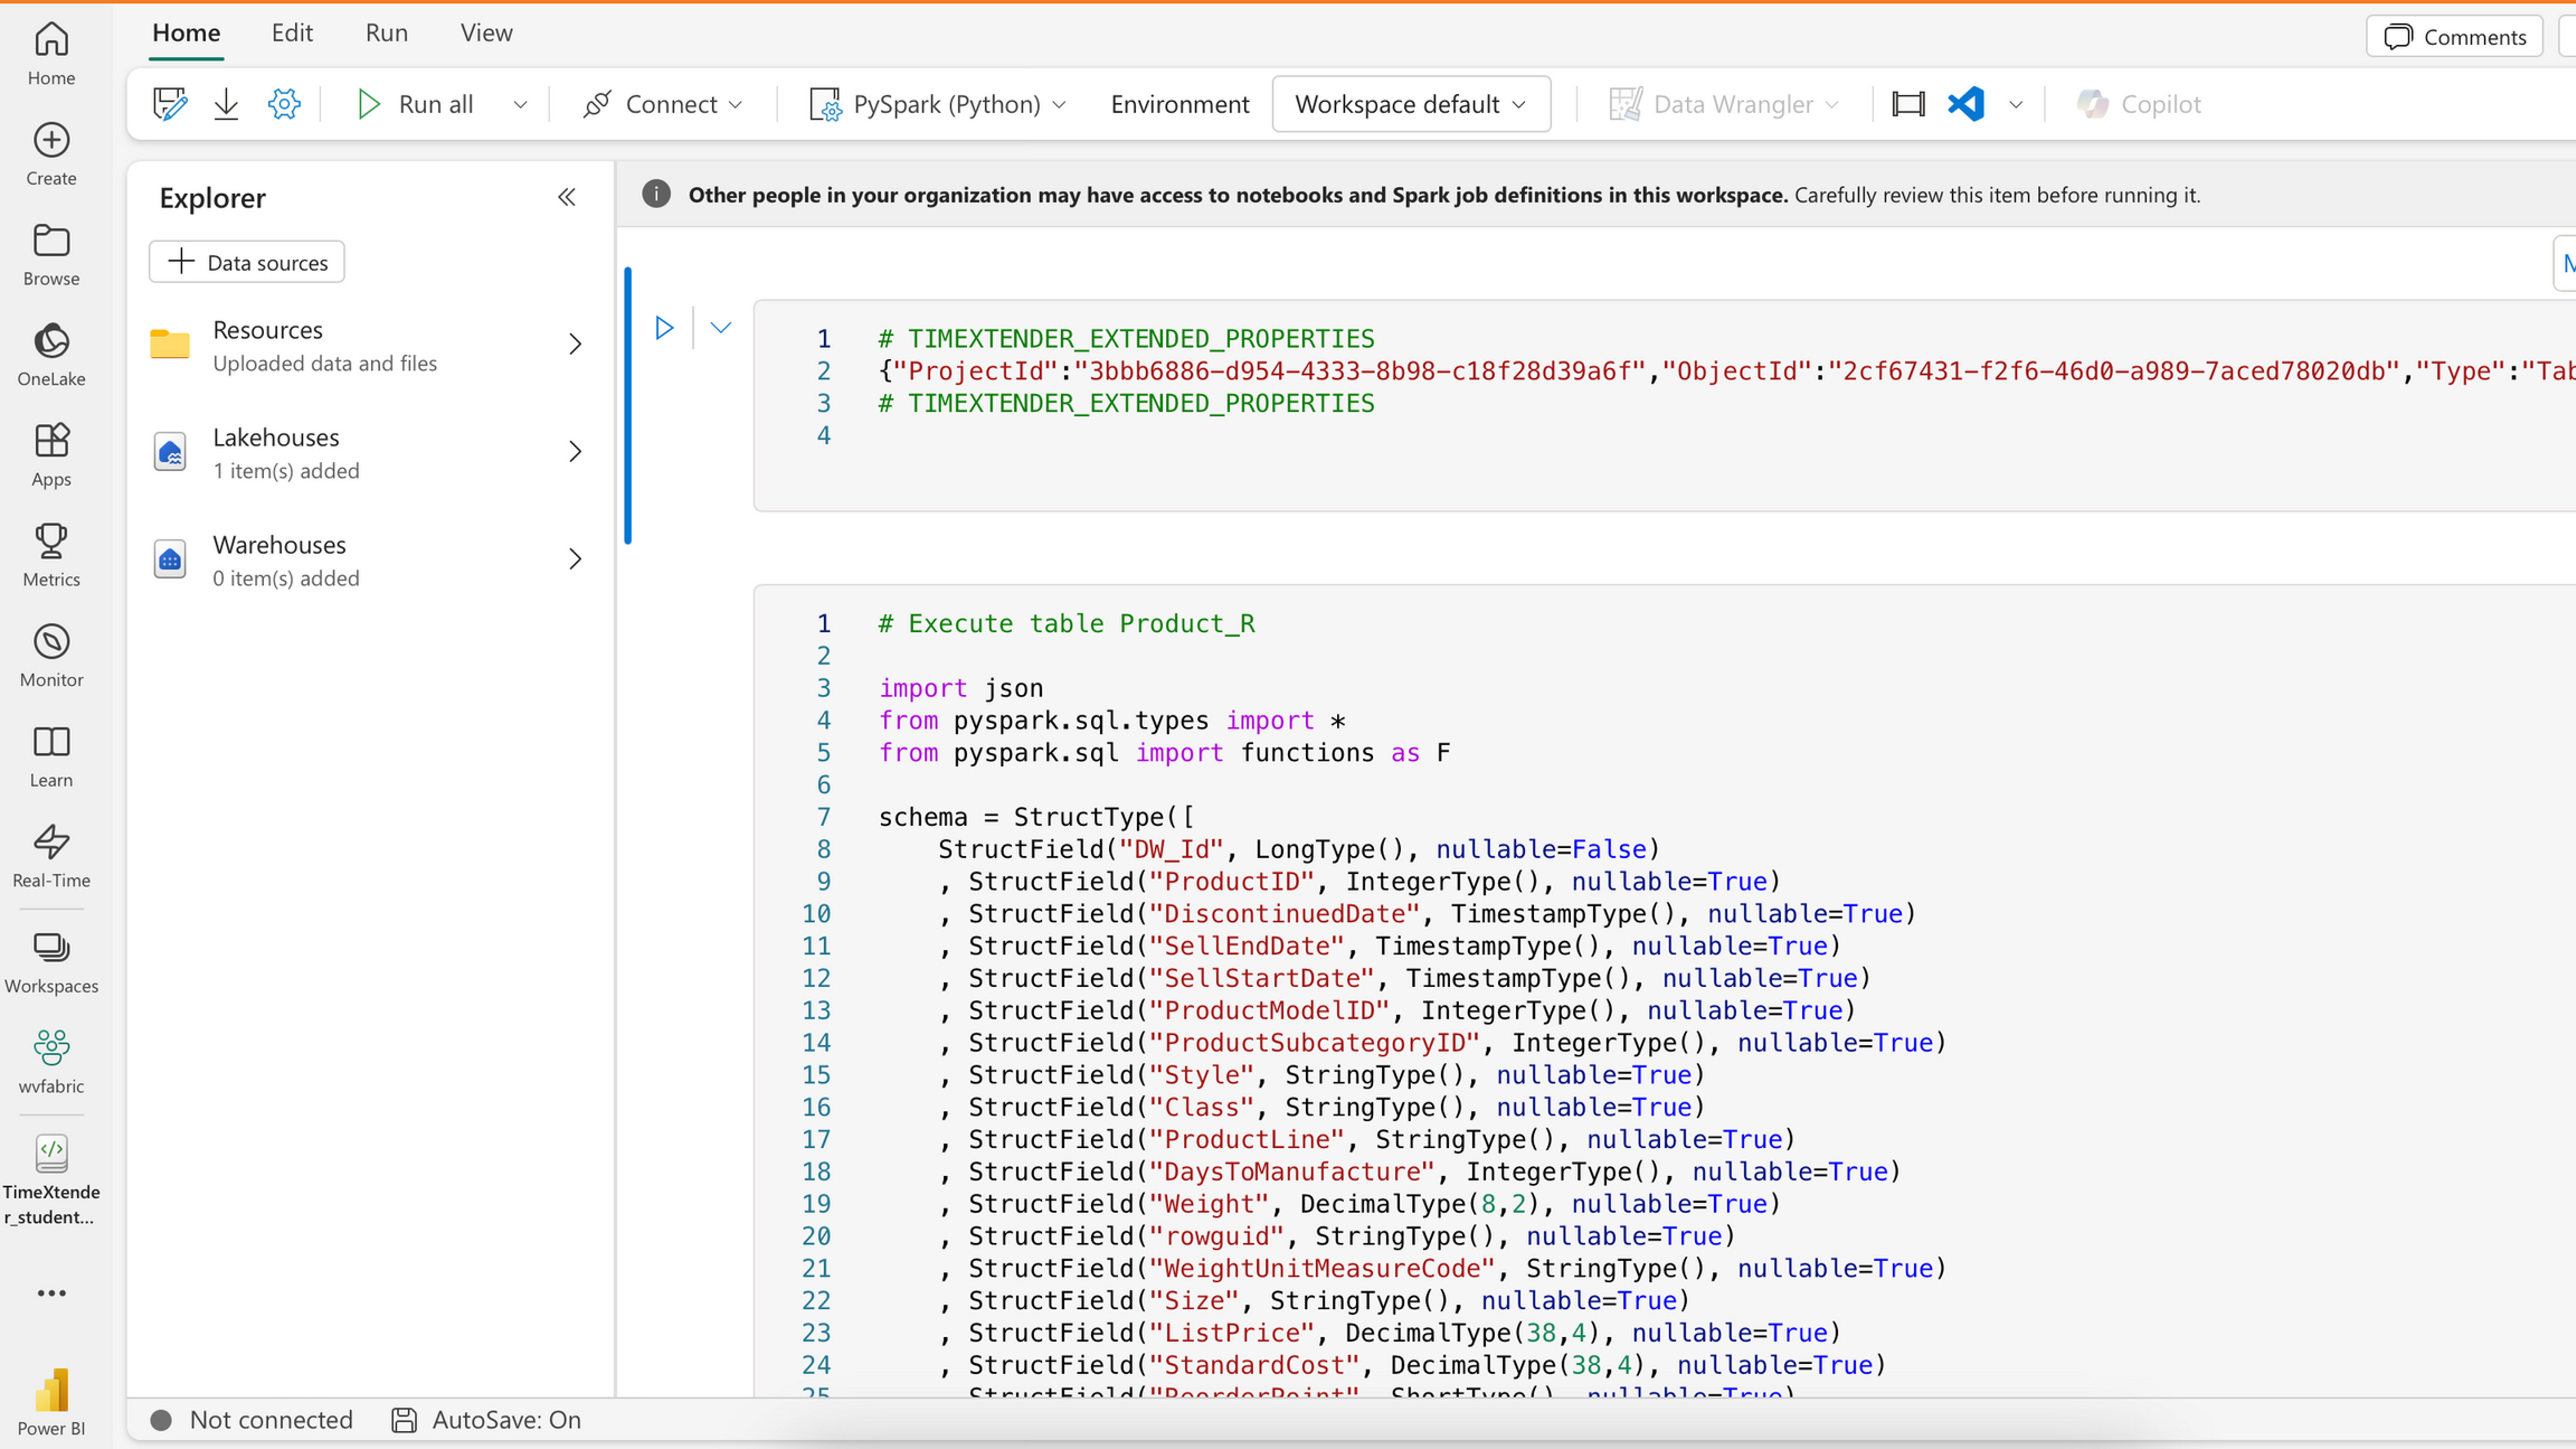Open in VS Code icon

[1966, 104]
